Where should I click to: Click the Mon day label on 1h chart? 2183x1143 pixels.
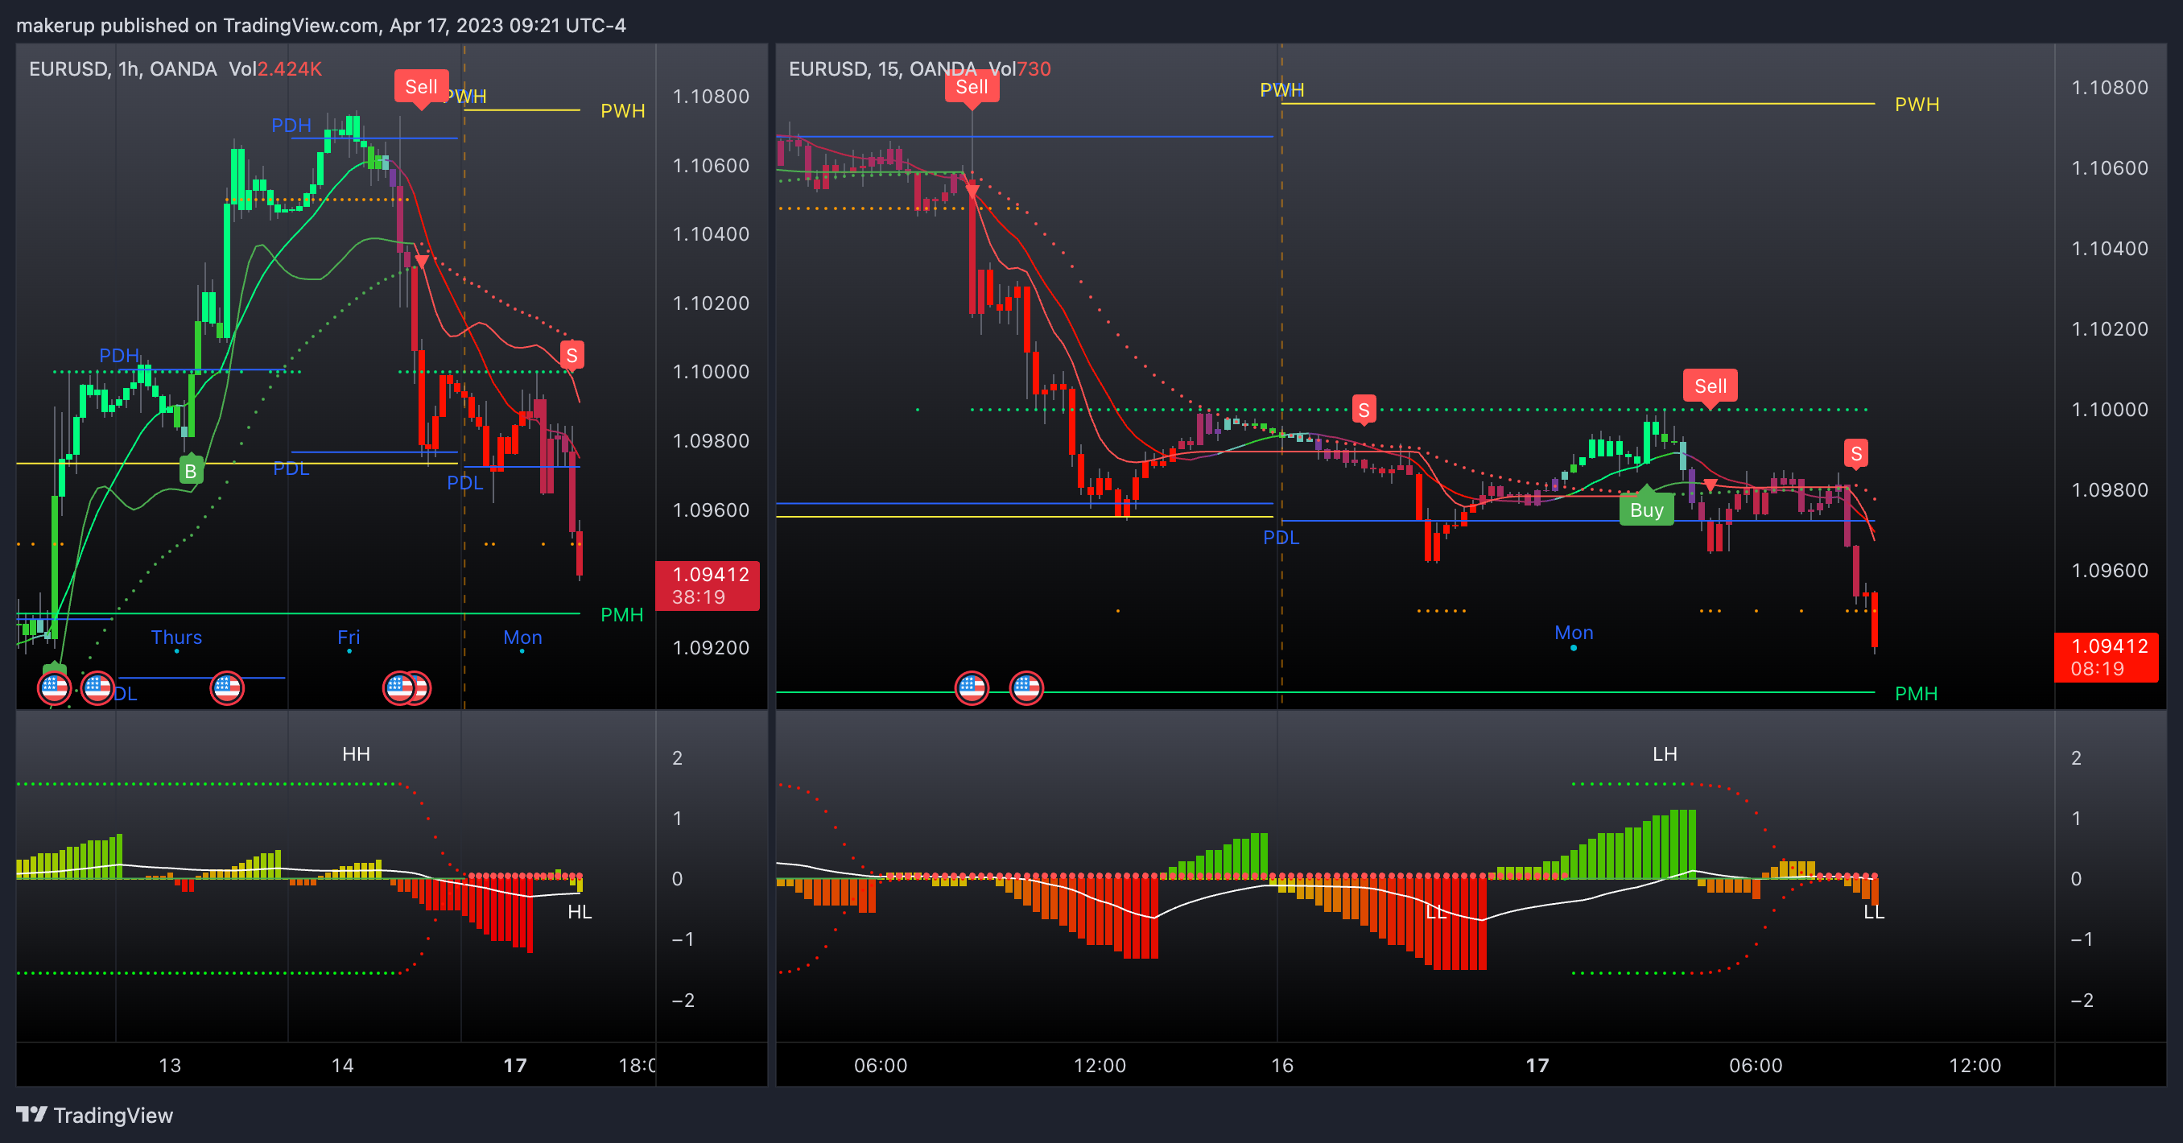522,638
